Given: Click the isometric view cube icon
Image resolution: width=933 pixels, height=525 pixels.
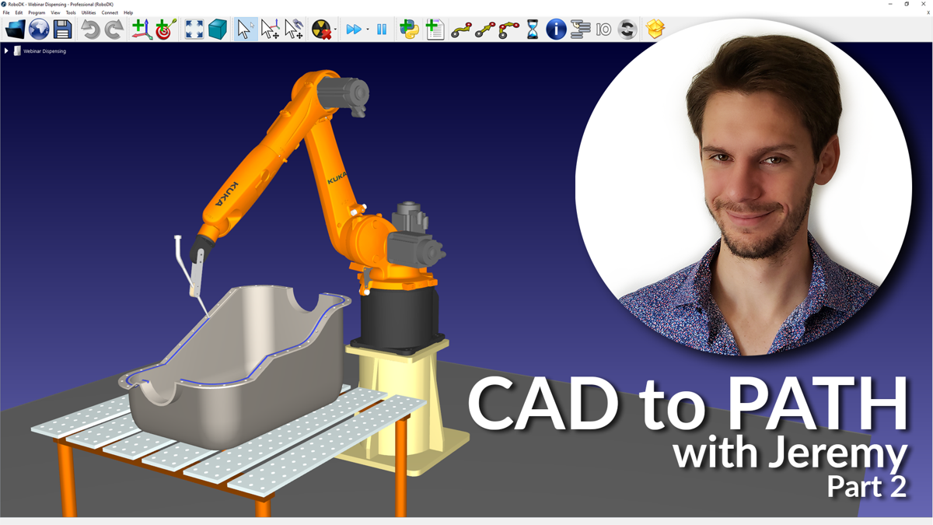Looking at the screenshot, I should (x=218, y=30).
